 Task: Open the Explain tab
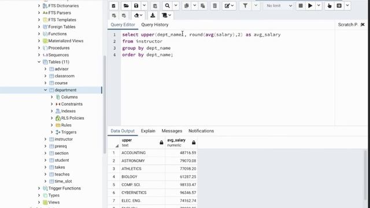point(148,131)
